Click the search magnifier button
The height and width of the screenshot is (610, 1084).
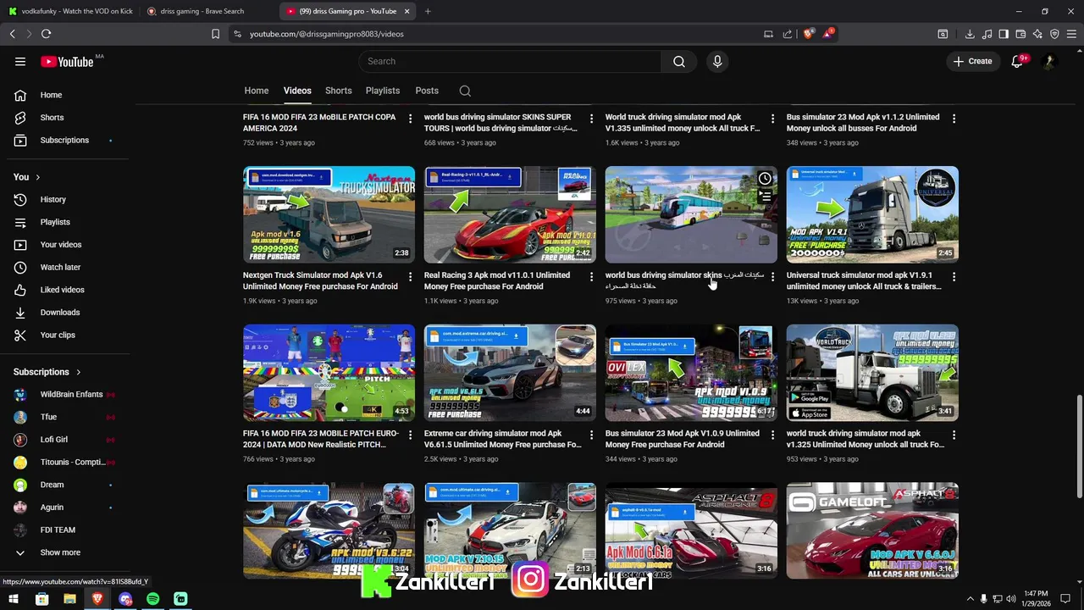click(x=679, y=61)
